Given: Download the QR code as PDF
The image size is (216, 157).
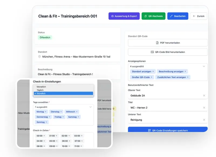Looking at the screenshot, I should 168,43.
